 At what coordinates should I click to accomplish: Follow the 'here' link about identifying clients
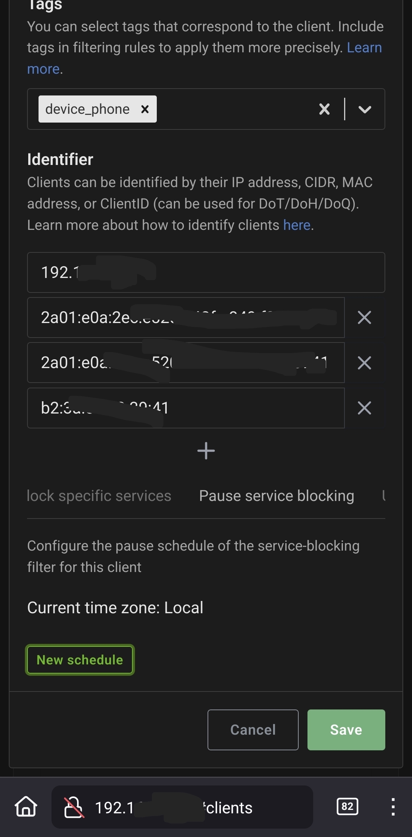pyautogui.click(x=297, y=225)
